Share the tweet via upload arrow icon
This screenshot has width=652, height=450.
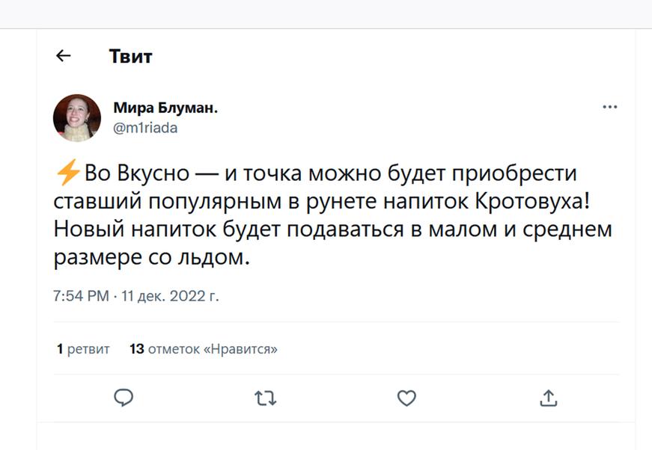[548, 398]
